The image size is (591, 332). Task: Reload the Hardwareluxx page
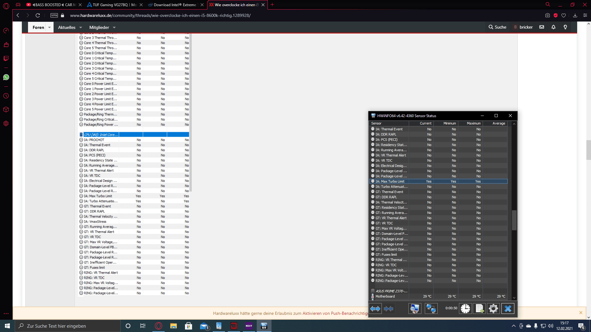tap(38, 15)
